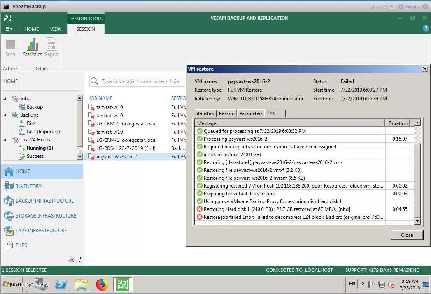
Task: Open STORAGE INFRASTRUCTURE navigation pane
Action: pos(42,216)
